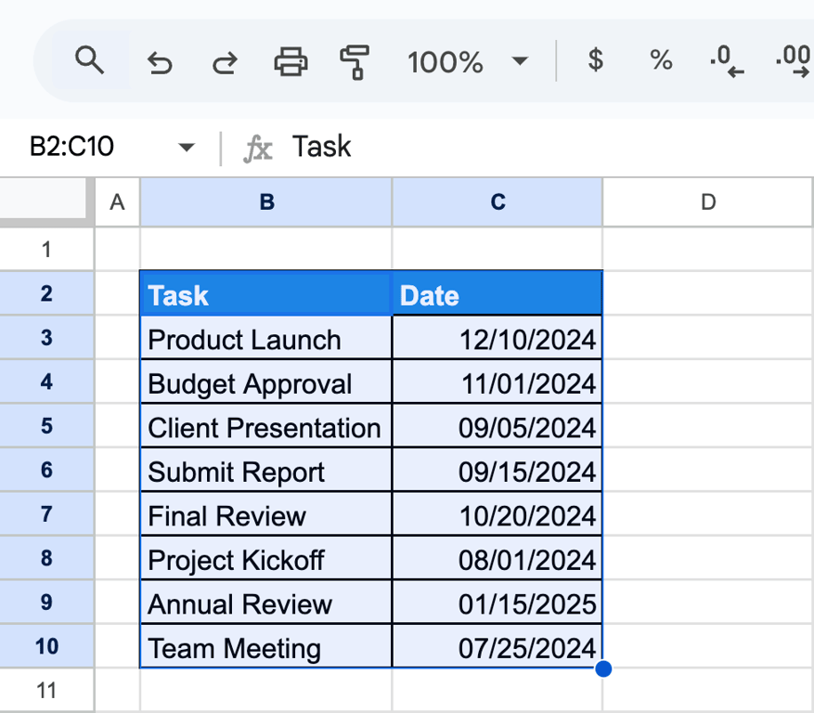Viewport: 814px width, 713px height.
Task: Click the search menus magnifier icon
Action: 89,60
